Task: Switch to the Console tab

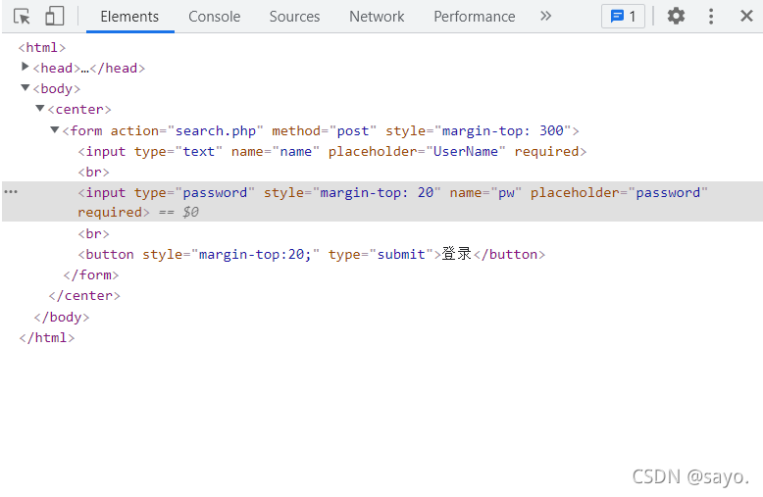Action: pos(214,17)
